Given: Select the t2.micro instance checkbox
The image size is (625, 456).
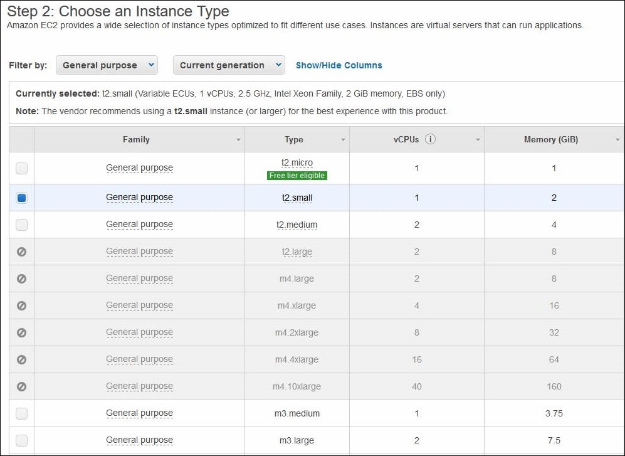Looking at the screenshot, I should (x=21, y=168).
